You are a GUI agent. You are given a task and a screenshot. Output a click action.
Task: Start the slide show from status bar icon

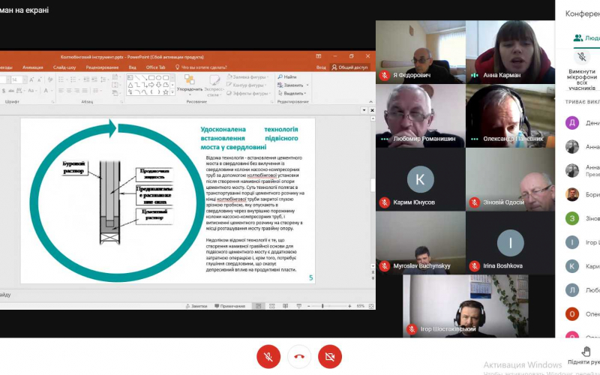pos(298,306)
